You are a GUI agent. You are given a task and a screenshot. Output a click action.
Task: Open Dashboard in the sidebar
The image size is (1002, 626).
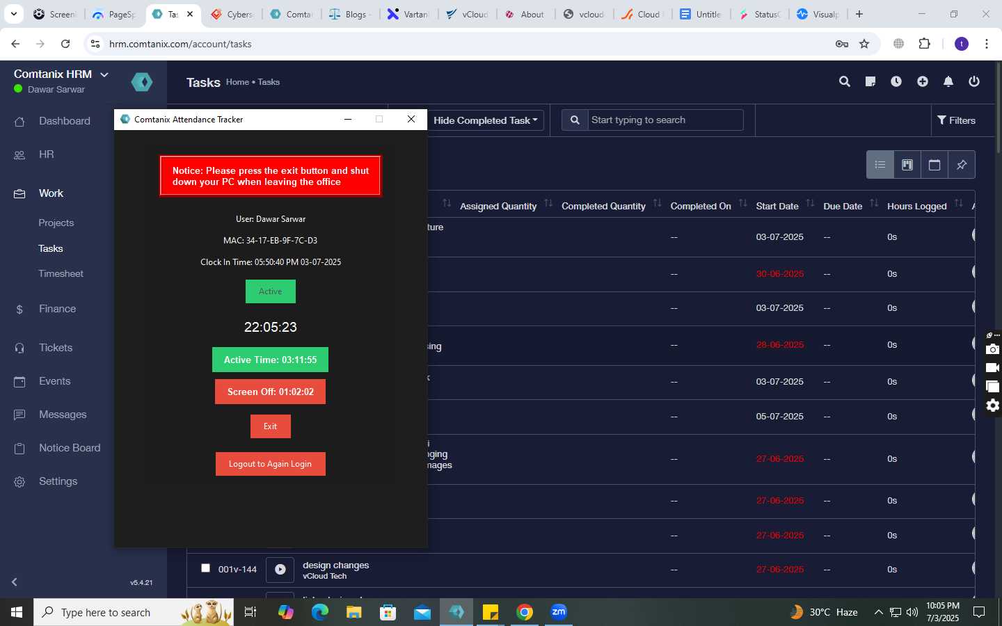[65, 121]
